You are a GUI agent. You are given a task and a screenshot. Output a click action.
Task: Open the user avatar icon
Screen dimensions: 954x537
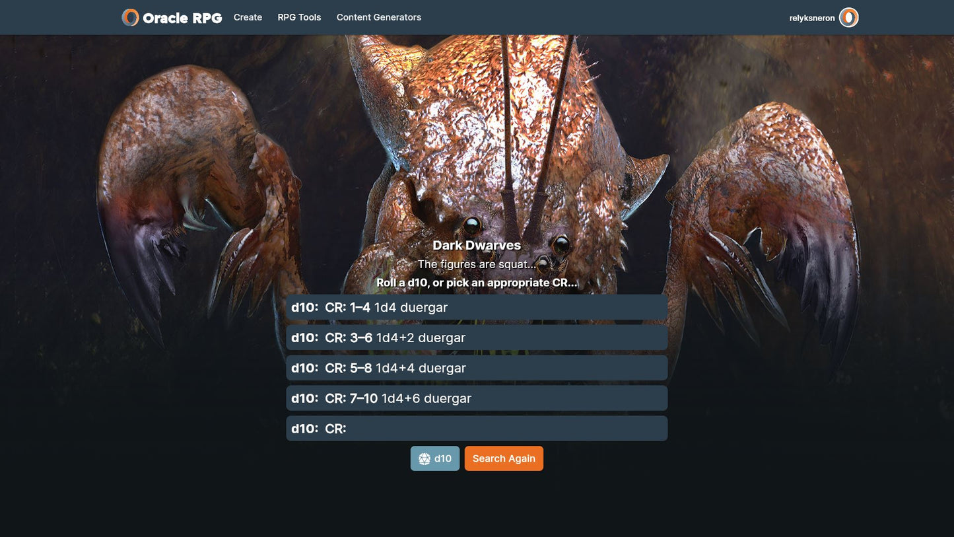tap(848, 18)
